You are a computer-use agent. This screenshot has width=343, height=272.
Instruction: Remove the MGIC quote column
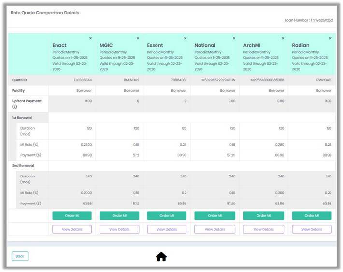point(138,38)
